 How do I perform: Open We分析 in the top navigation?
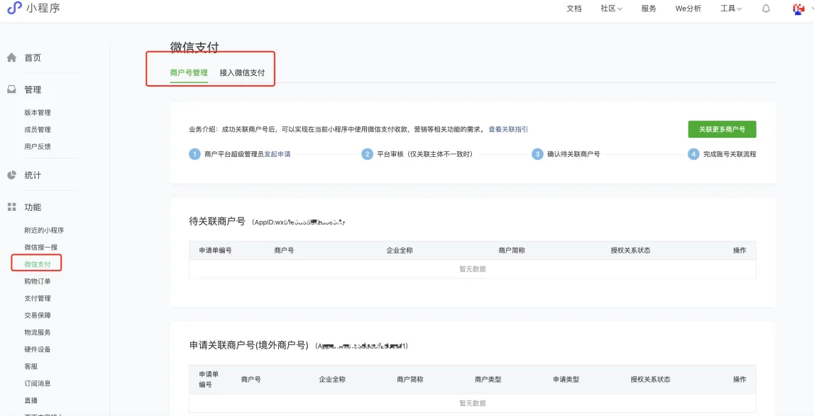[x=688, y=9]
